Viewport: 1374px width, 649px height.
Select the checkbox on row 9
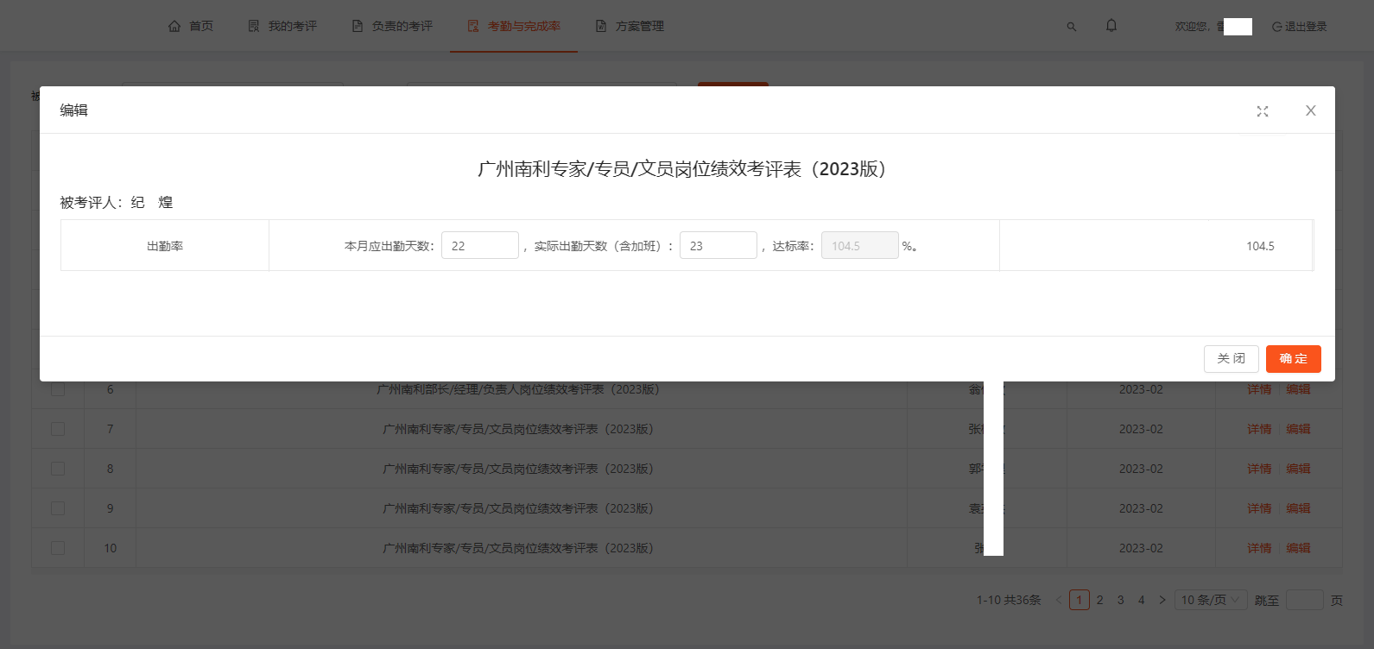pos(58,508)
